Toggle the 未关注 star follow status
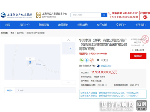Screen dimensions: 150x112 tap(103, 60)
